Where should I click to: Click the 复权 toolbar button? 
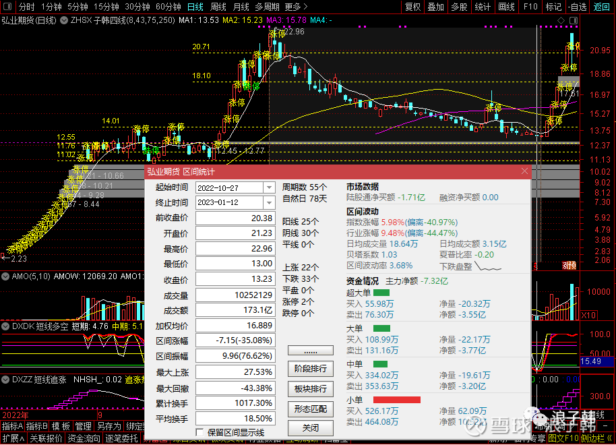point(412,7)
